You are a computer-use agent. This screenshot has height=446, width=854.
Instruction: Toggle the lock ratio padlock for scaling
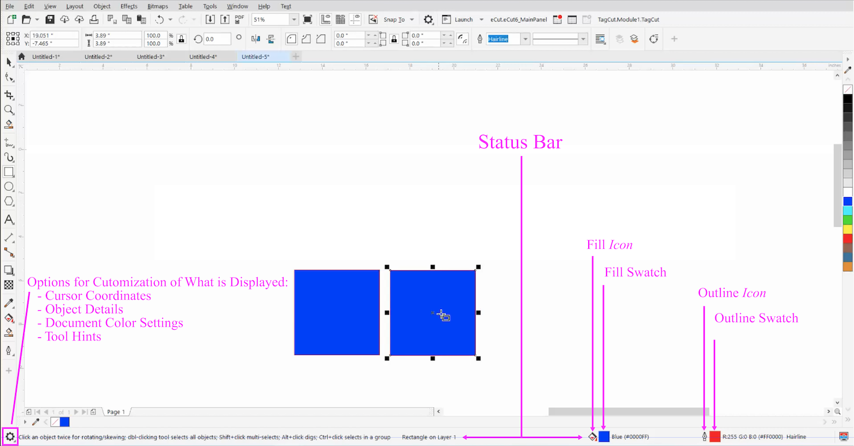pyautogui.click(x=182, y=39)
